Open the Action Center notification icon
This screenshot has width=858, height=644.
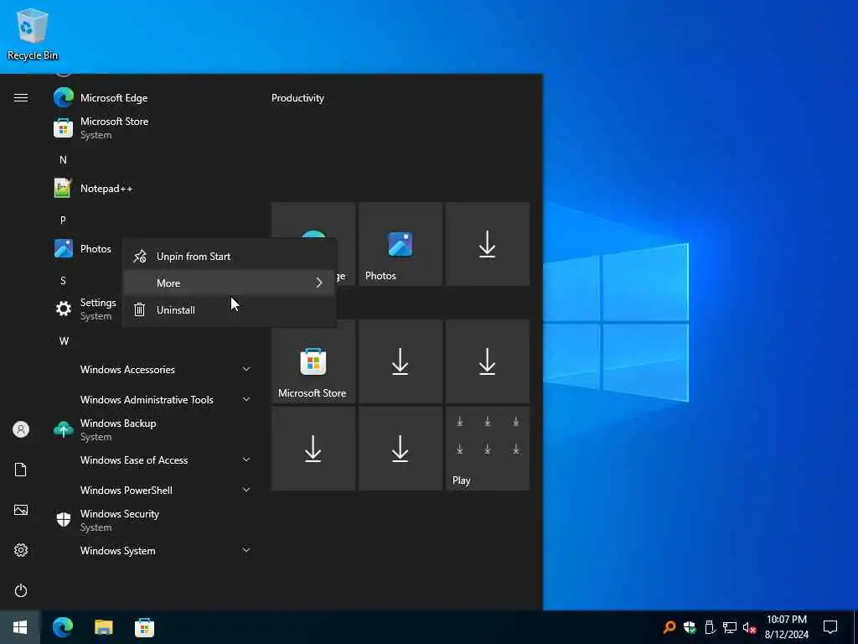click(x=830, y=627)
